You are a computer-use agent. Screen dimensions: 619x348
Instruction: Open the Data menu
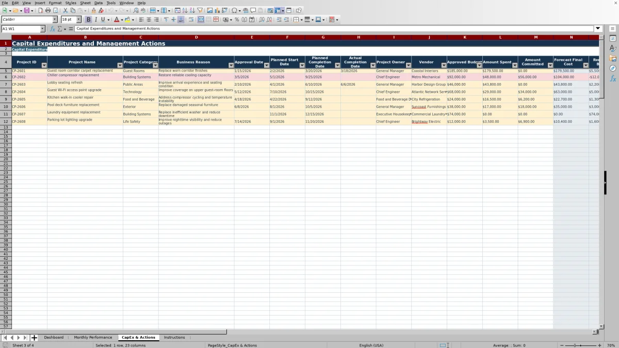click(98, 3)
